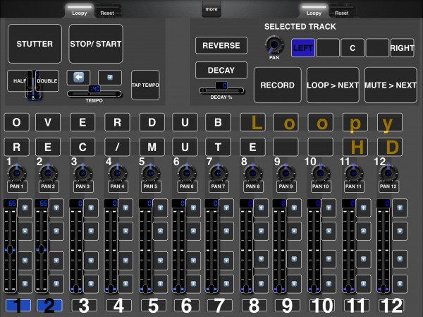Nudge track 5 volume up arrow
Image resolution: width=423 pixels, height=317 pixels.
[160, 231]
